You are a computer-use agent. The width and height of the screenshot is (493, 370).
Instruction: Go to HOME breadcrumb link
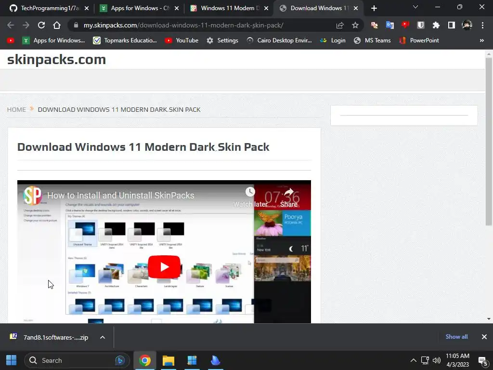(16, 109)
